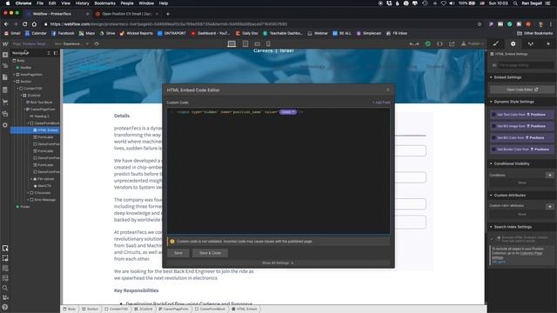The height and width of the screenshot is (313, 557).
Task: Select tablet breakpoint view
Action: coord(245,43)
